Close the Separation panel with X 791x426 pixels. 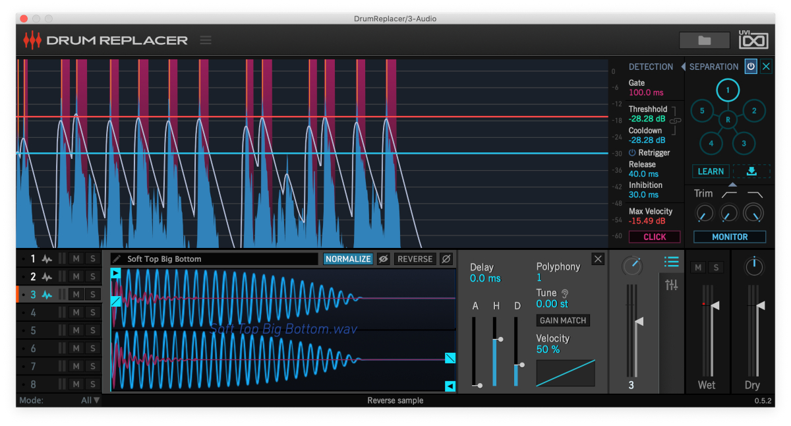coord(766,67)
